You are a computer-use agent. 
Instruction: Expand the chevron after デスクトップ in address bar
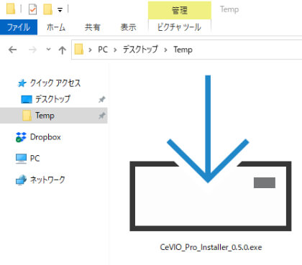[x=165, y=50]
